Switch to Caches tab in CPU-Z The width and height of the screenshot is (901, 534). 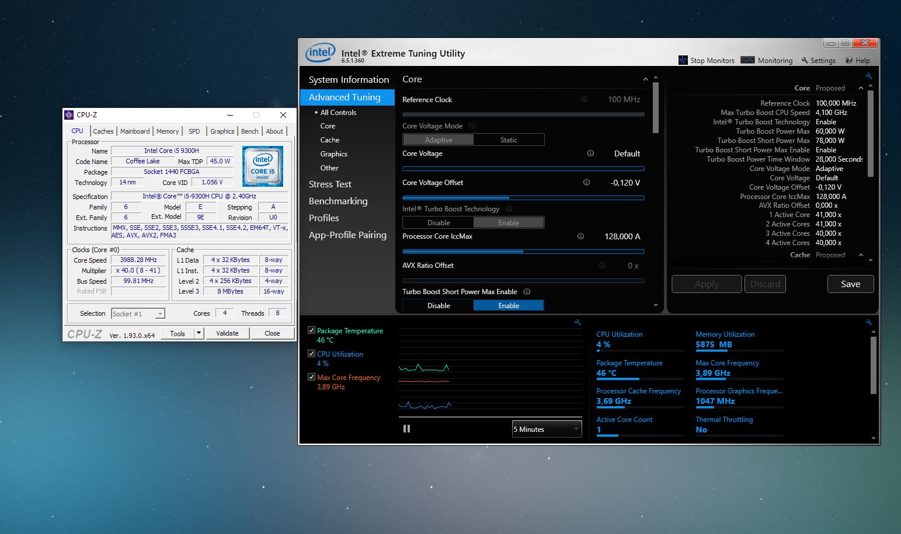tap(103, 131)
